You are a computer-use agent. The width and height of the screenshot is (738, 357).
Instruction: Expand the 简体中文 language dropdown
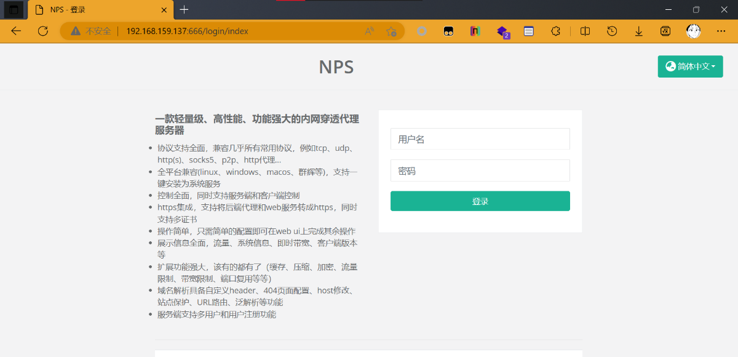click(x=690, y=66)
